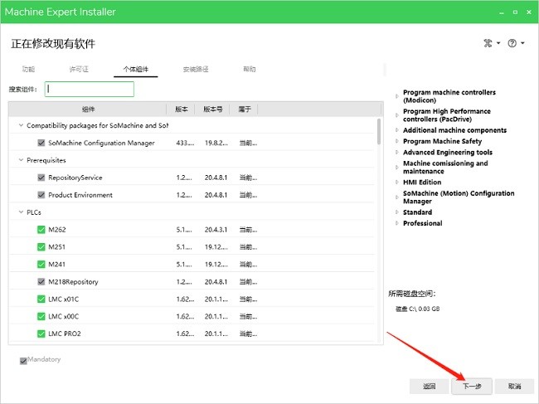
Task: Toggle the LMC PRO2 checkbox
Action: pos(41,333)
